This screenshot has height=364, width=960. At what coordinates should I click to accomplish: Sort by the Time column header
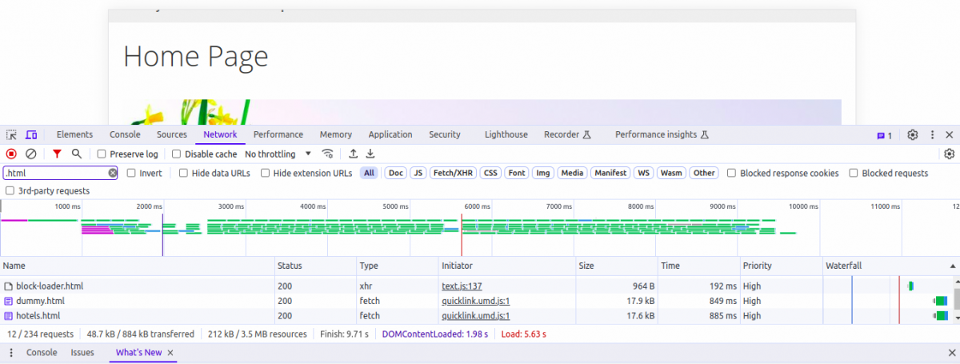pyautogui.click(x=699, y=265)
